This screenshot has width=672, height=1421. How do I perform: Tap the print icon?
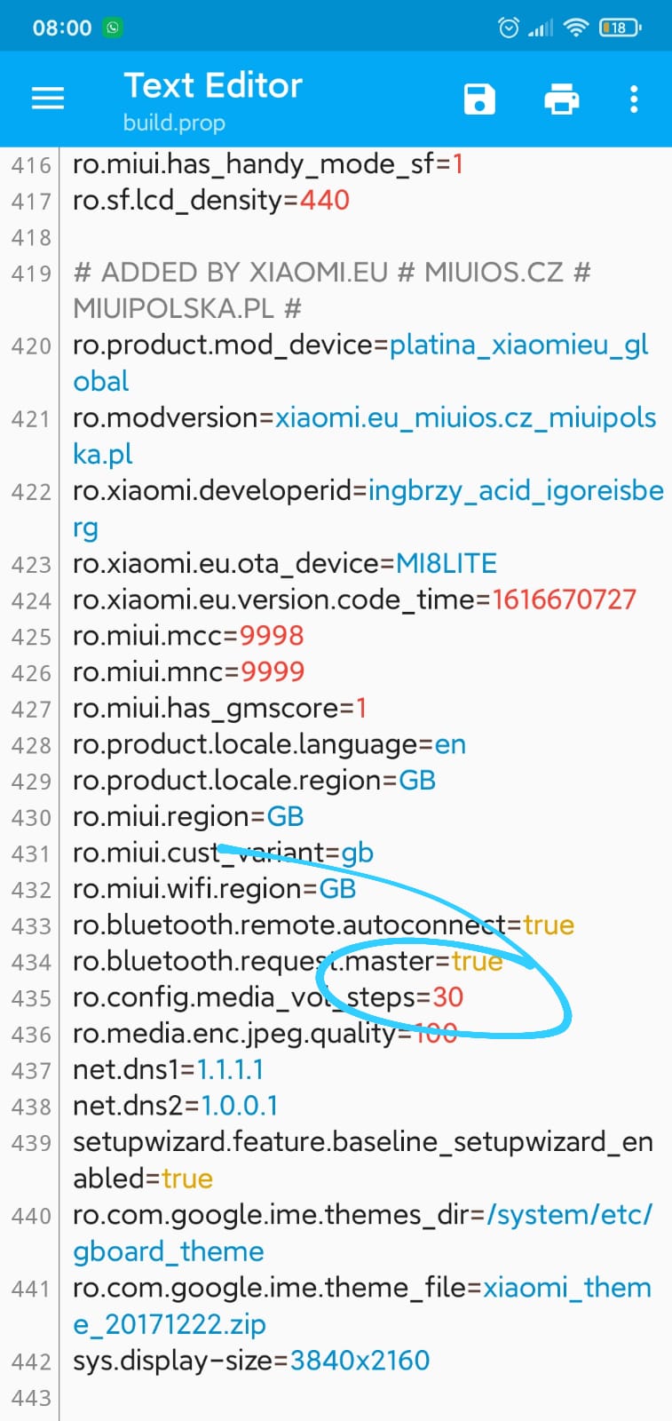point(562,99)
